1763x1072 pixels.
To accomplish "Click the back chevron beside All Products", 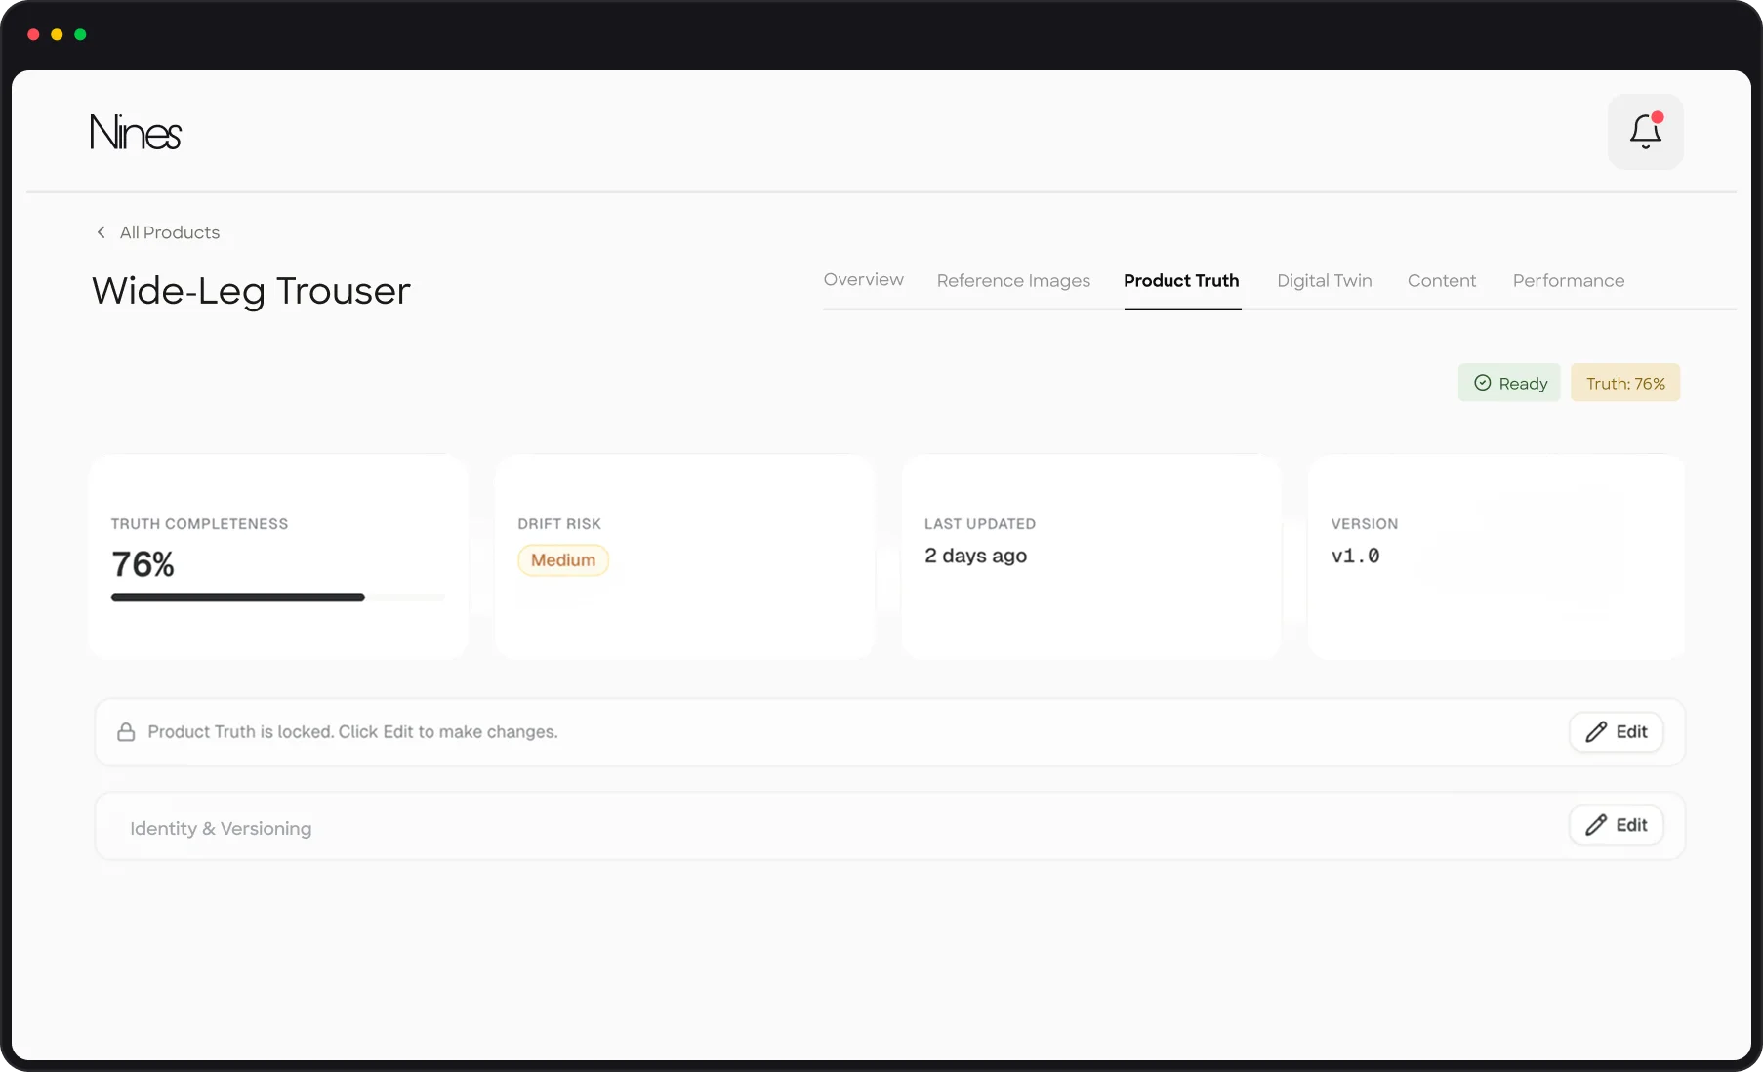I will tap(101, 232).
